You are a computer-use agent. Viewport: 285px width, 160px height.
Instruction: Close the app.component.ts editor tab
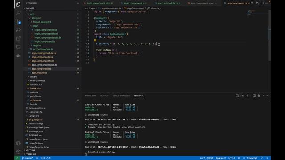point(252,3)
